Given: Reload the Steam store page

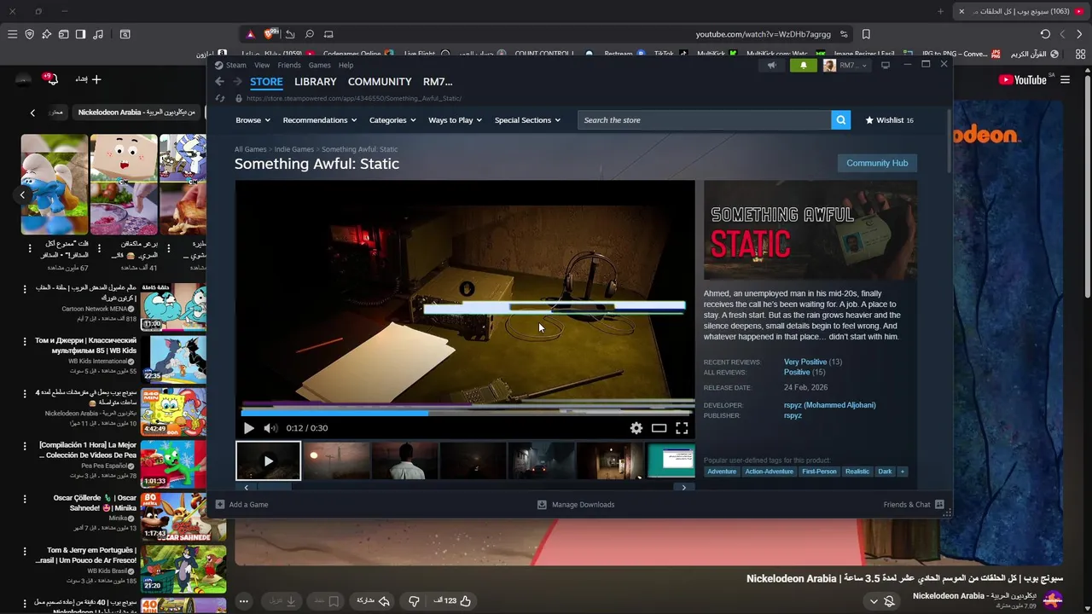Looking at the screenshot, I should tap(219, 98).
